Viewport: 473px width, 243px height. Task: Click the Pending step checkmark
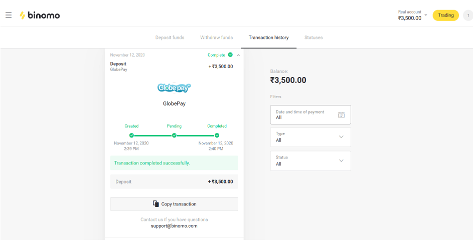point(174,135)
